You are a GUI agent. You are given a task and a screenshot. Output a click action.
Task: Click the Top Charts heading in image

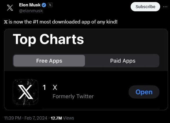[x=48, y=39]
